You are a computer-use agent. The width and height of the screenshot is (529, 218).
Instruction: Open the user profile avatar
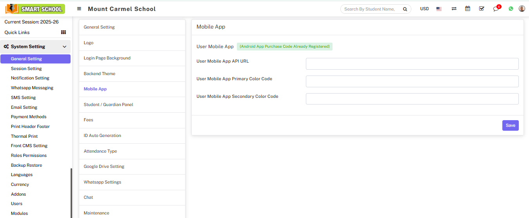522,9
